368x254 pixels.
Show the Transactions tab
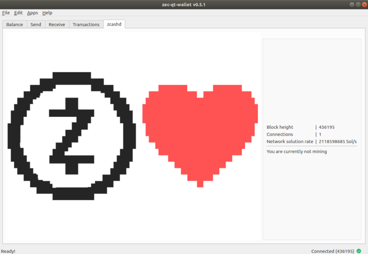point(86,25)
